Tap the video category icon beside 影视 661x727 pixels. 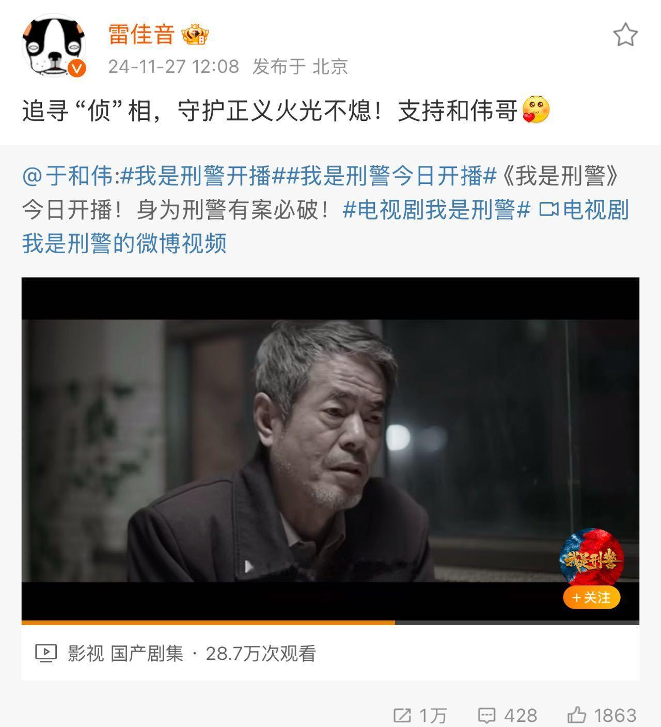(45, 654)
